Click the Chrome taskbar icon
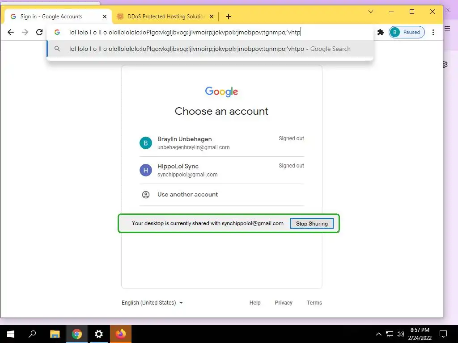Viewport: 458px width, 343px height. click(x=77, y=334)
